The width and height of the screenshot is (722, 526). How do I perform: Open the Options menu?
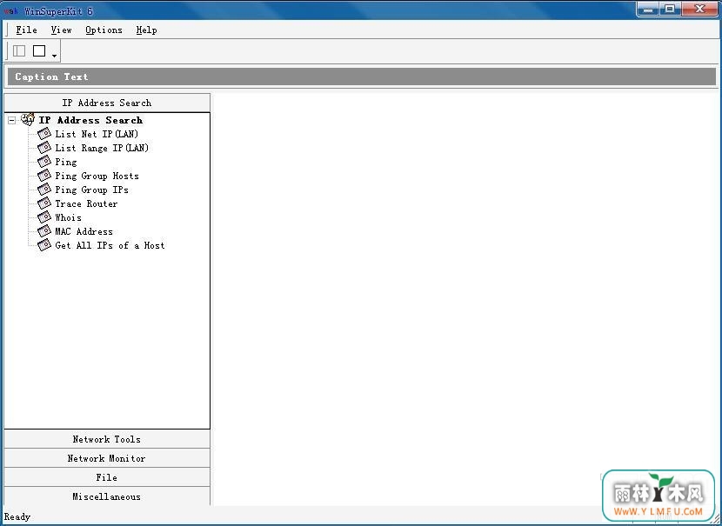[104, 30]
